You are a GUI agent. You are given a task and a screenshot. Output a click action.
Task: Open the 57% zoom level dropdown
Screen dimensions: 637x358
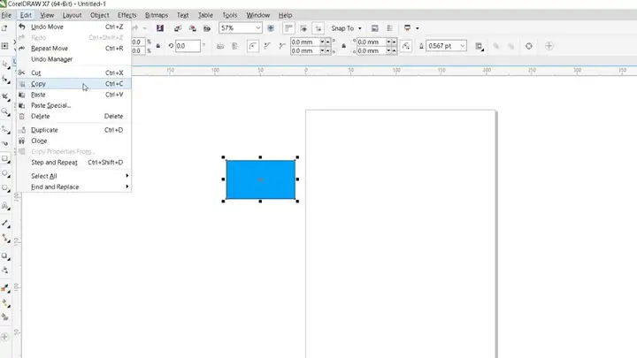[258, 28]
